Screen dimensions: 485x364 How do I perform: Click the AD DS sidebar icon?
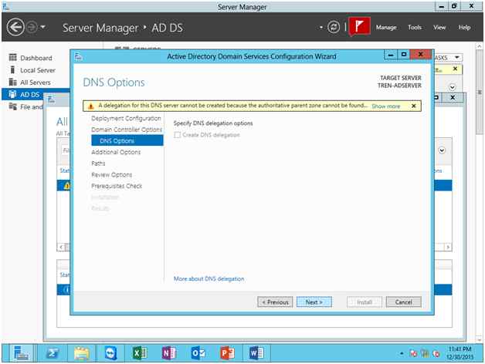coord(12,94)
